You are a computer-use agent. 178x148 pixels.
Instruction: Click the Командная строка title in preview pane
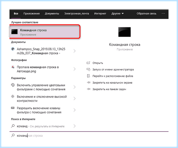pos(125,45)
